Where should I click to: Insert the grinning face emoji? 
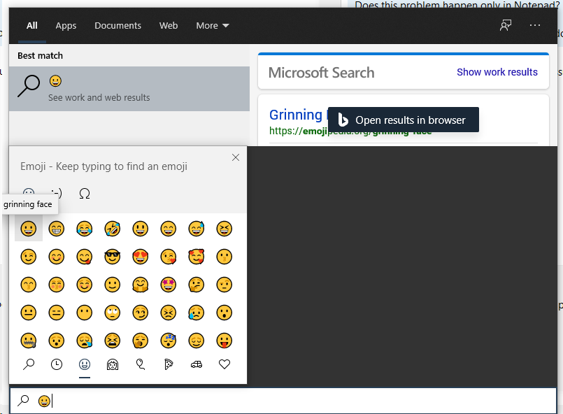[29, 229]
